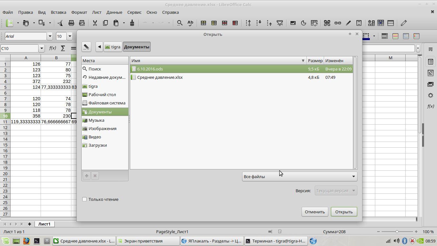The width and height of the screenshot is (437, 246).
Task: Click the Export as PDF icon
Action: point(60,23)
